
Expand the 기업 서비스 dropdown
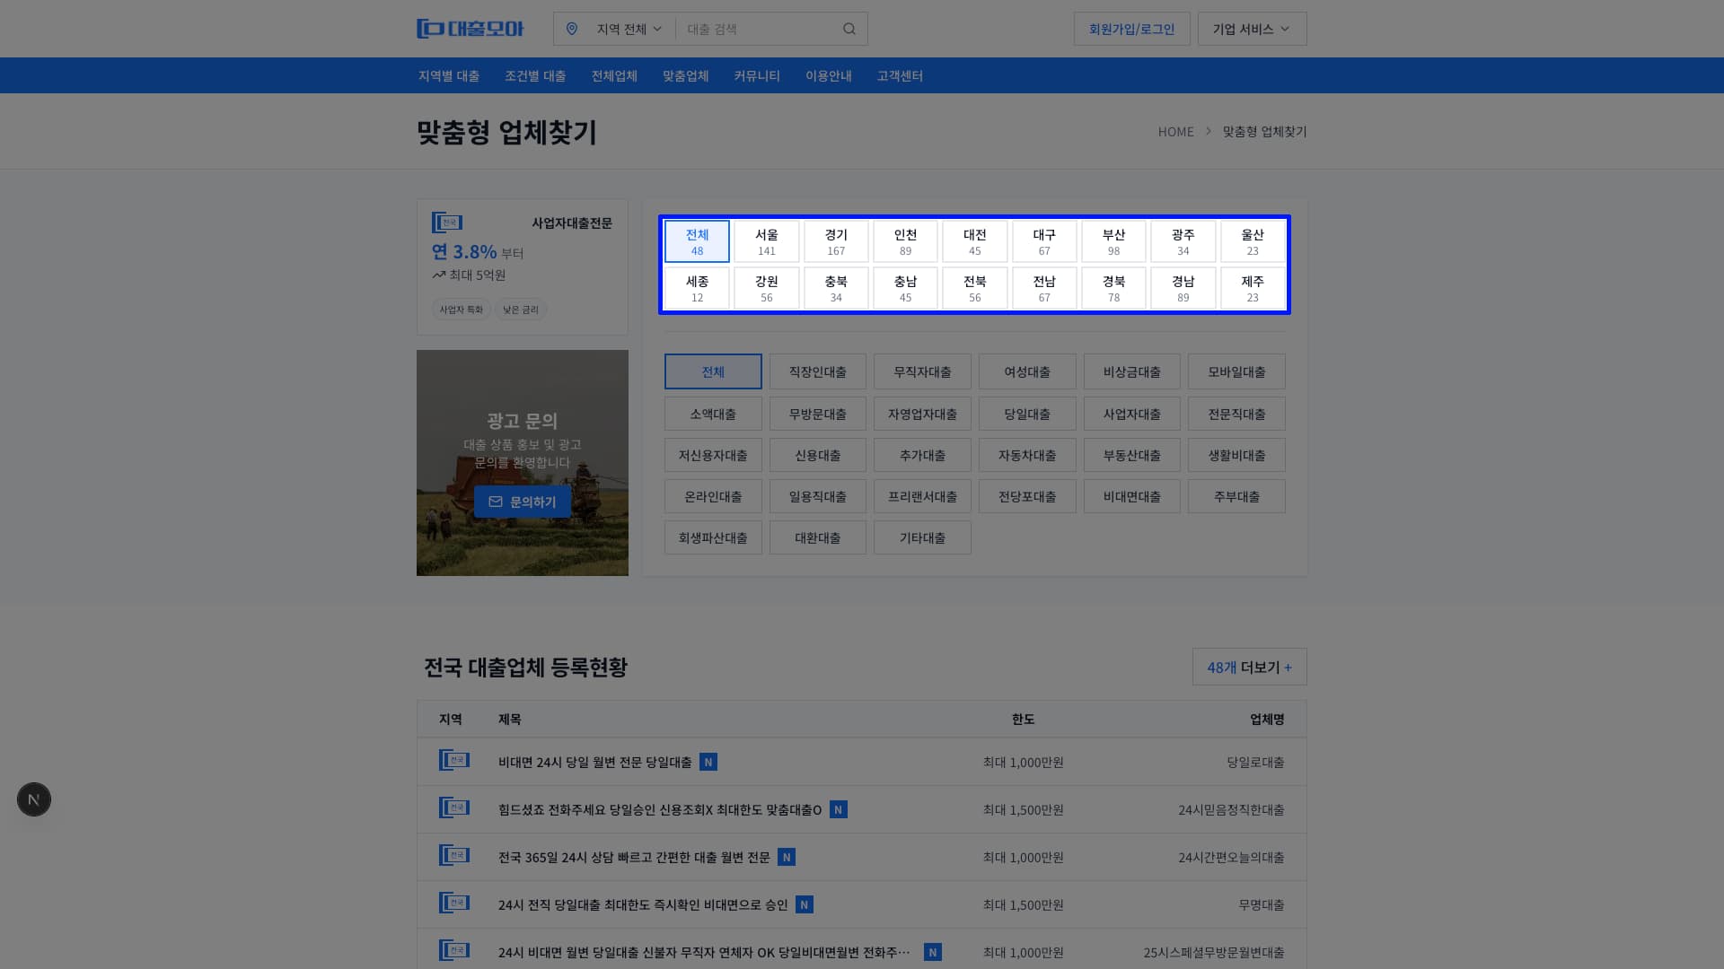[1251, 28]
